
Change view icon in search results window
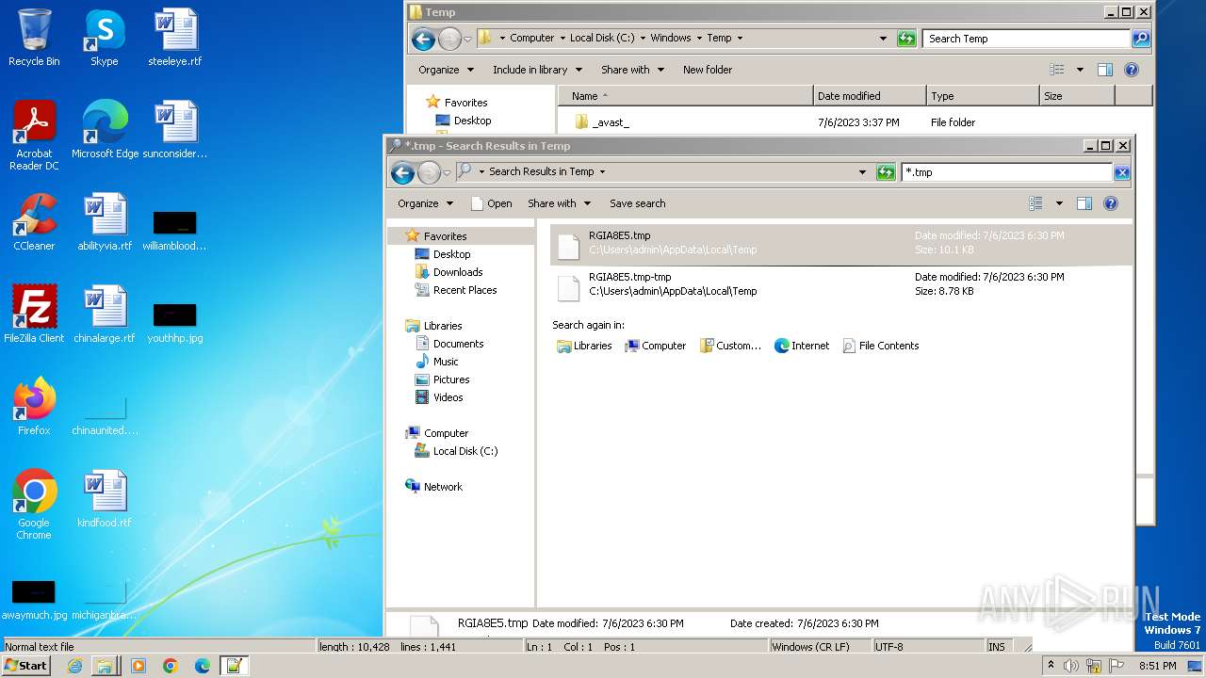1036,203
